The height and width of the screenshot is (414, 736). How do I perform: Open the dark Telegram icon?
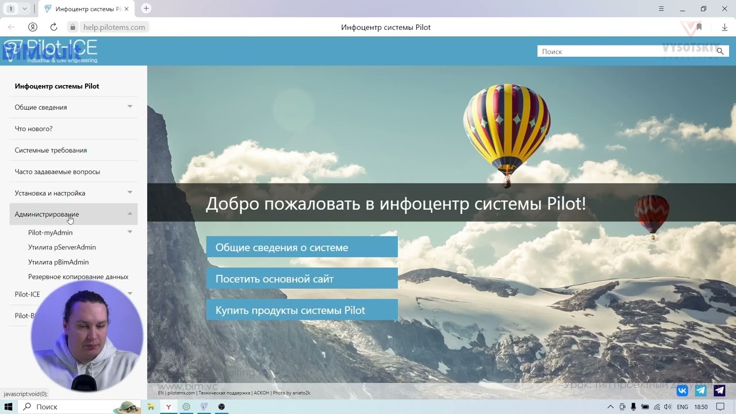(719, 391)
